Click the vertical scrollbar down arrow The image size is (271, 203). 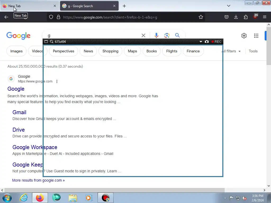(269, 186)
